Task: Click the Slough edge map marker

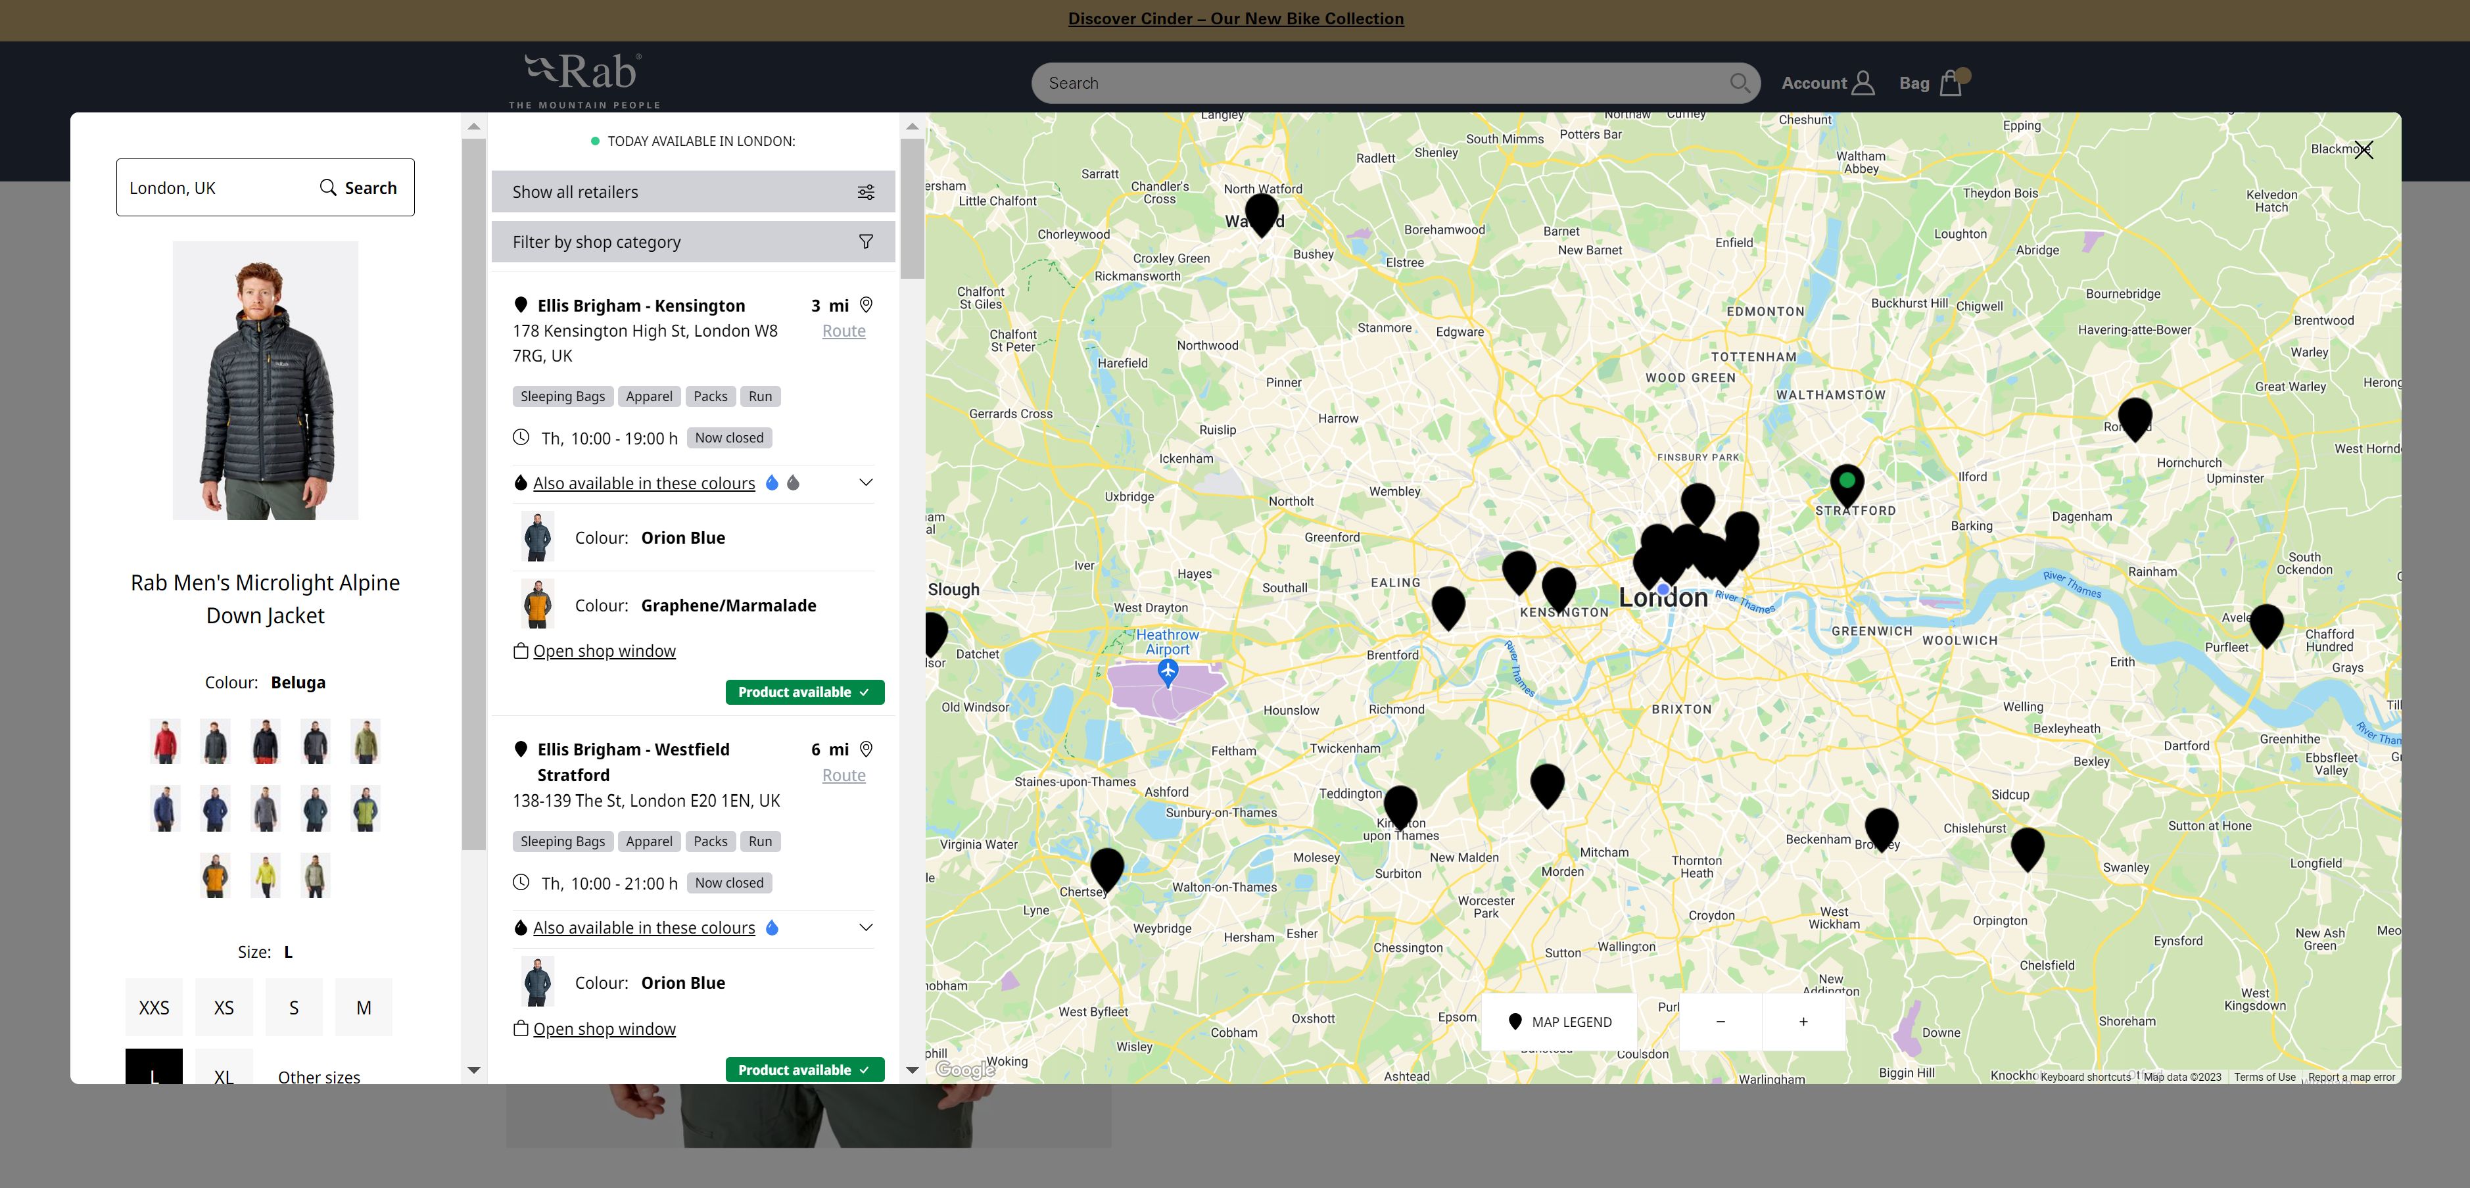Action: click(x=934, y=633)
